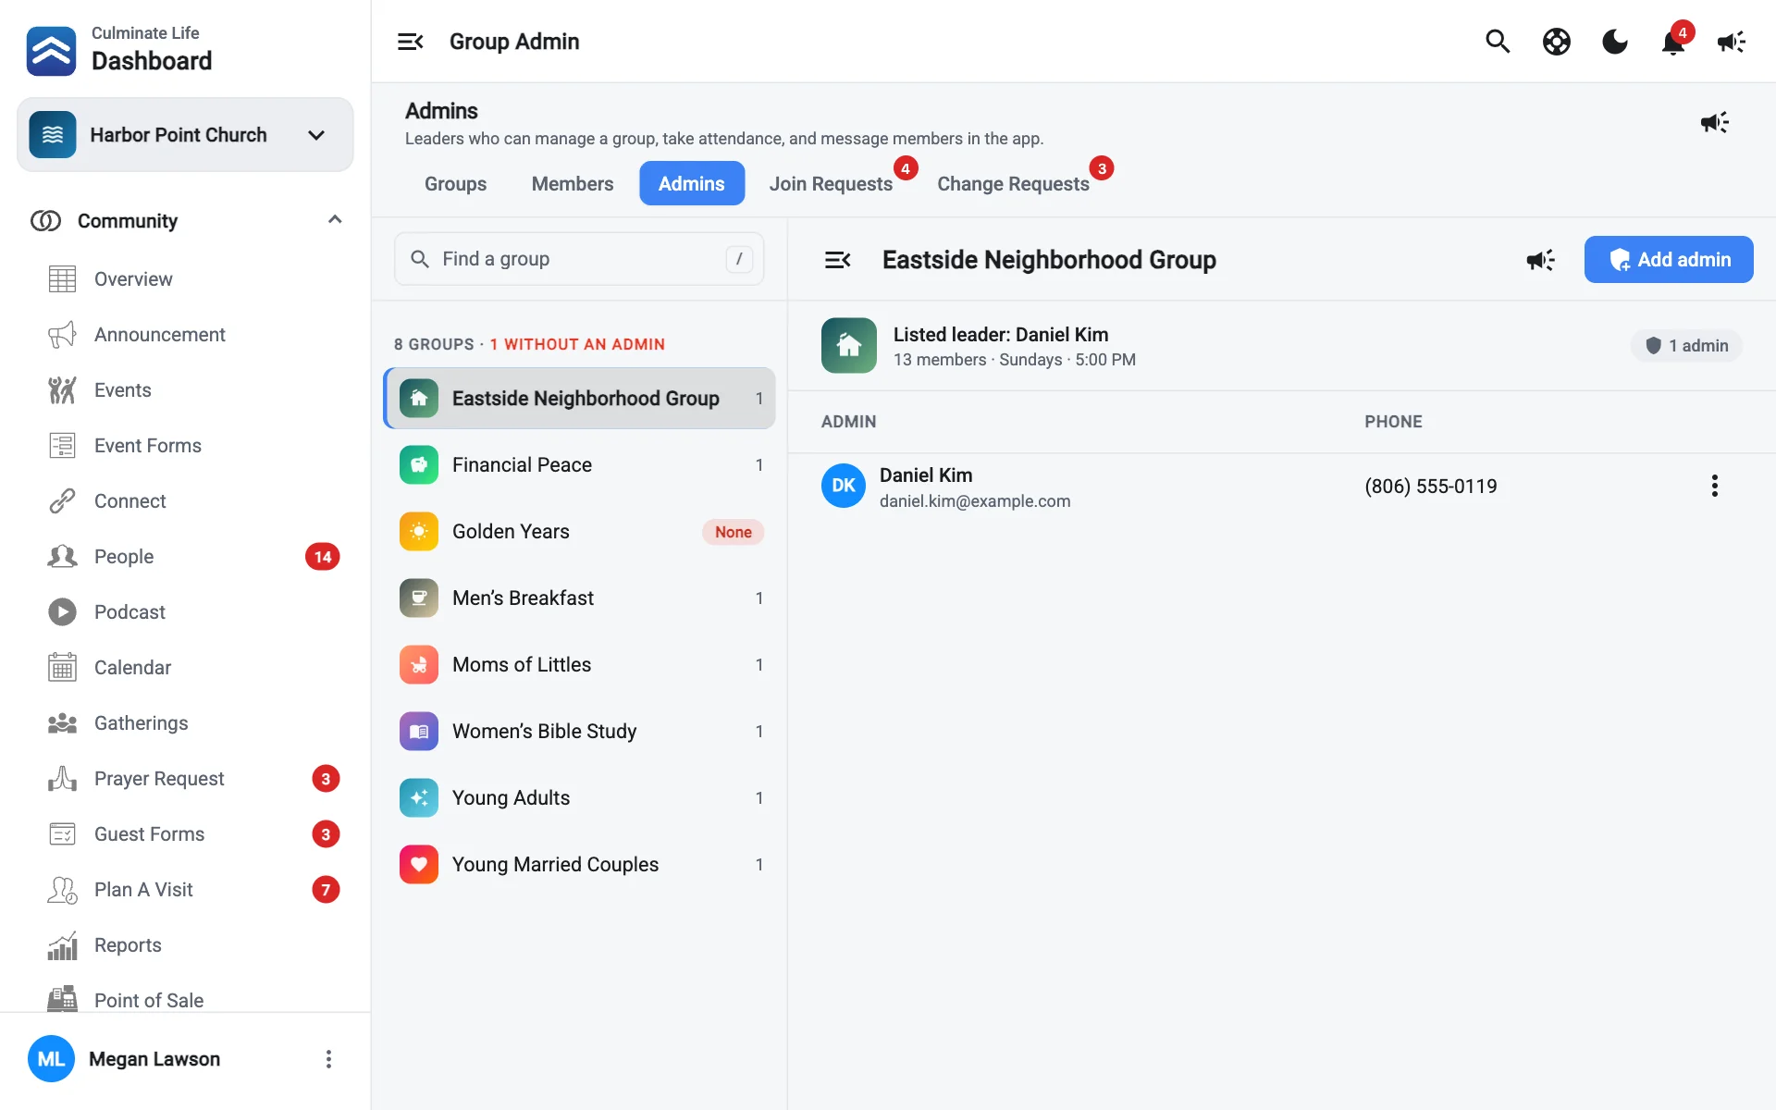Click the megaphone icon in the top bar
Image resolution: width=1776 pixels, height=1110 pixels.
[x=1732, y=42]
